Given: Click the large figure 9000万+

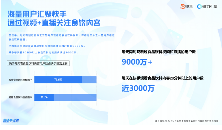Looking at the screenshot, I should pos(137,62).
